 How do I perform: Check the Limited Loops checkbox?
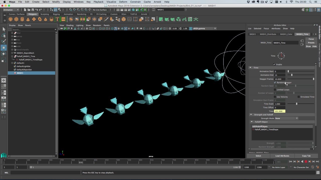click(275, 89)
